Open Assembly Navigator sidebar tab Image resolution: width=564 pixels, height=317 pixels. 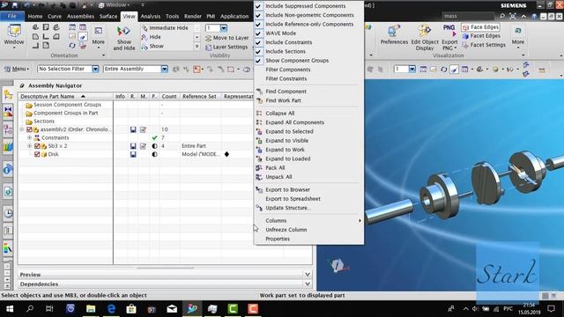(x=8, y=95)
